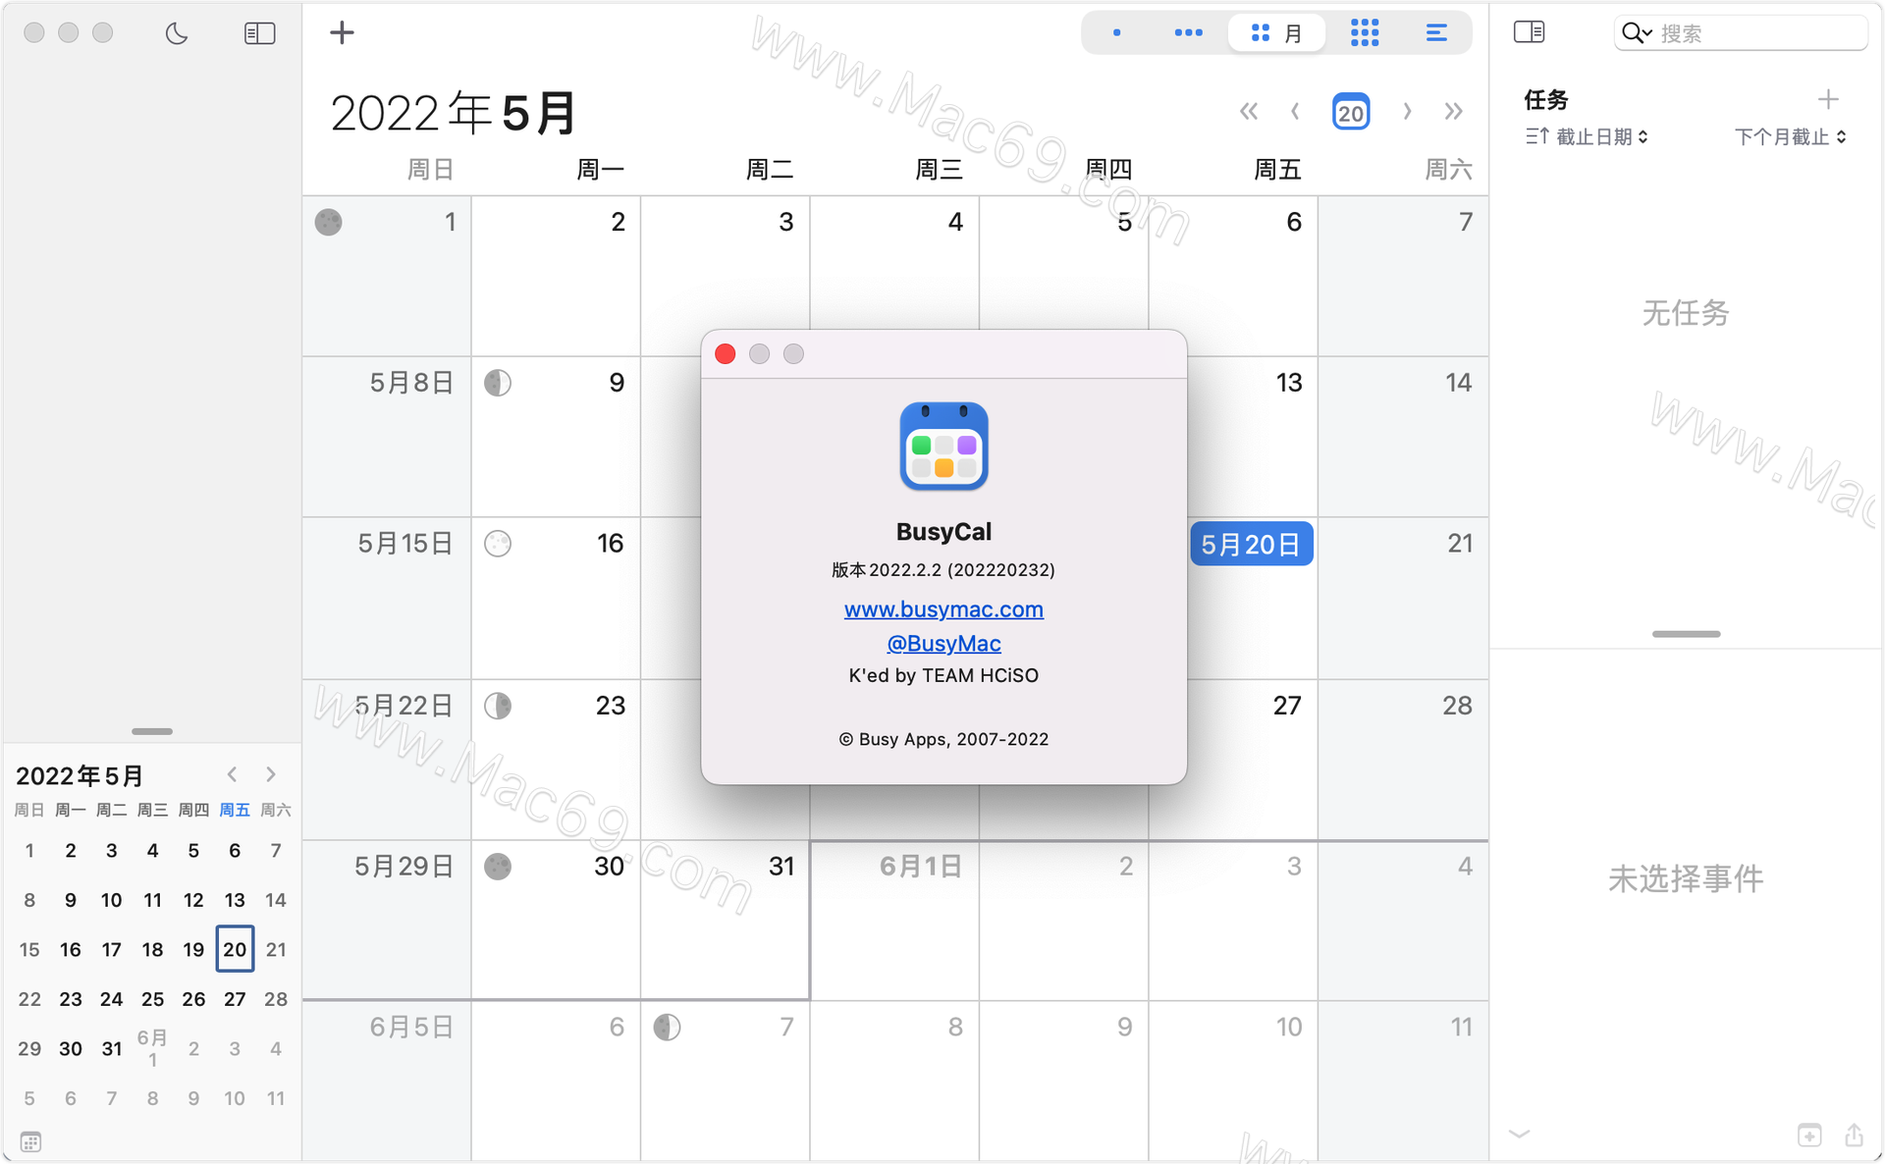
Task: Click mini calendar toggle icon at bottom-left
Action: click(30, 1141)
